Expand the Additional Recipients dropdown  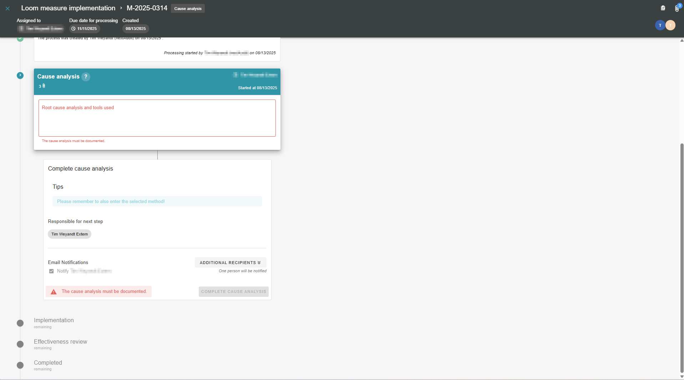point(230,263)
